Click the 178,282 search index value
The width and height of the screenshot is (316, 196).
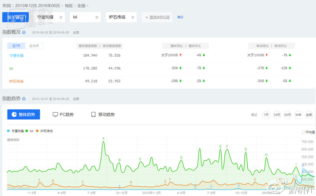(x=90, y=68)
